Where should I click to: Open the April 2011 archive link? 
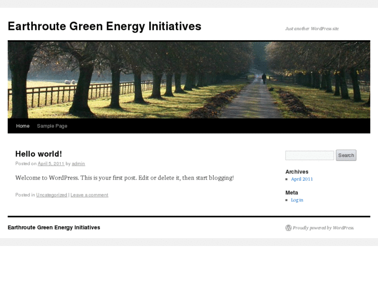click(x=302, y=179)
